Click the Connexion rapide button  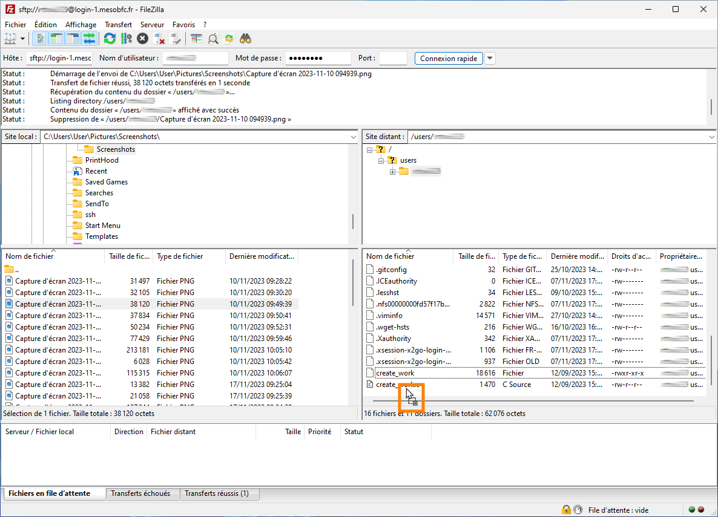click(449, 58)
